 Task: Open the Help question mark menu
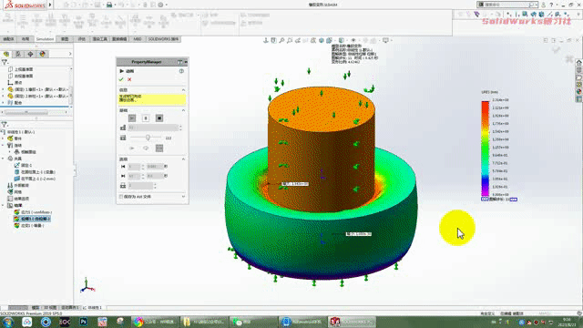click(x=551, y=5)
